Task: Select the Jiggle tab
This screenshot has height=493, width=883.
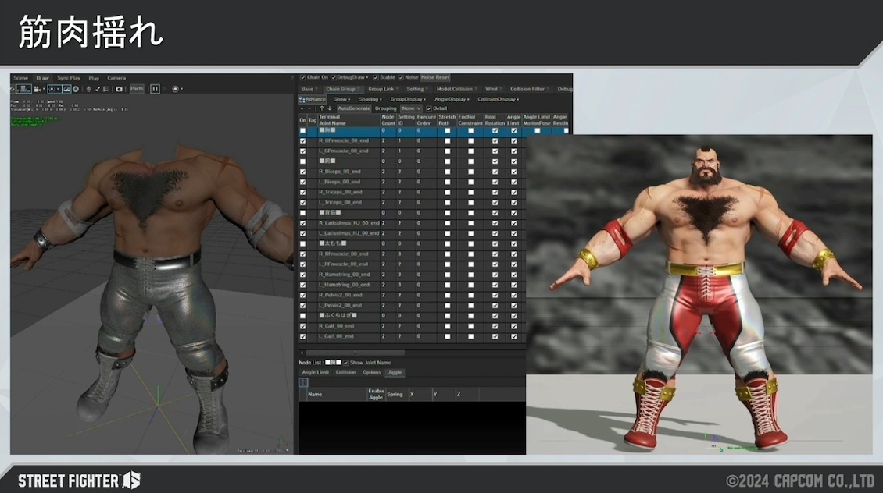Action: [x=395, y=372]
